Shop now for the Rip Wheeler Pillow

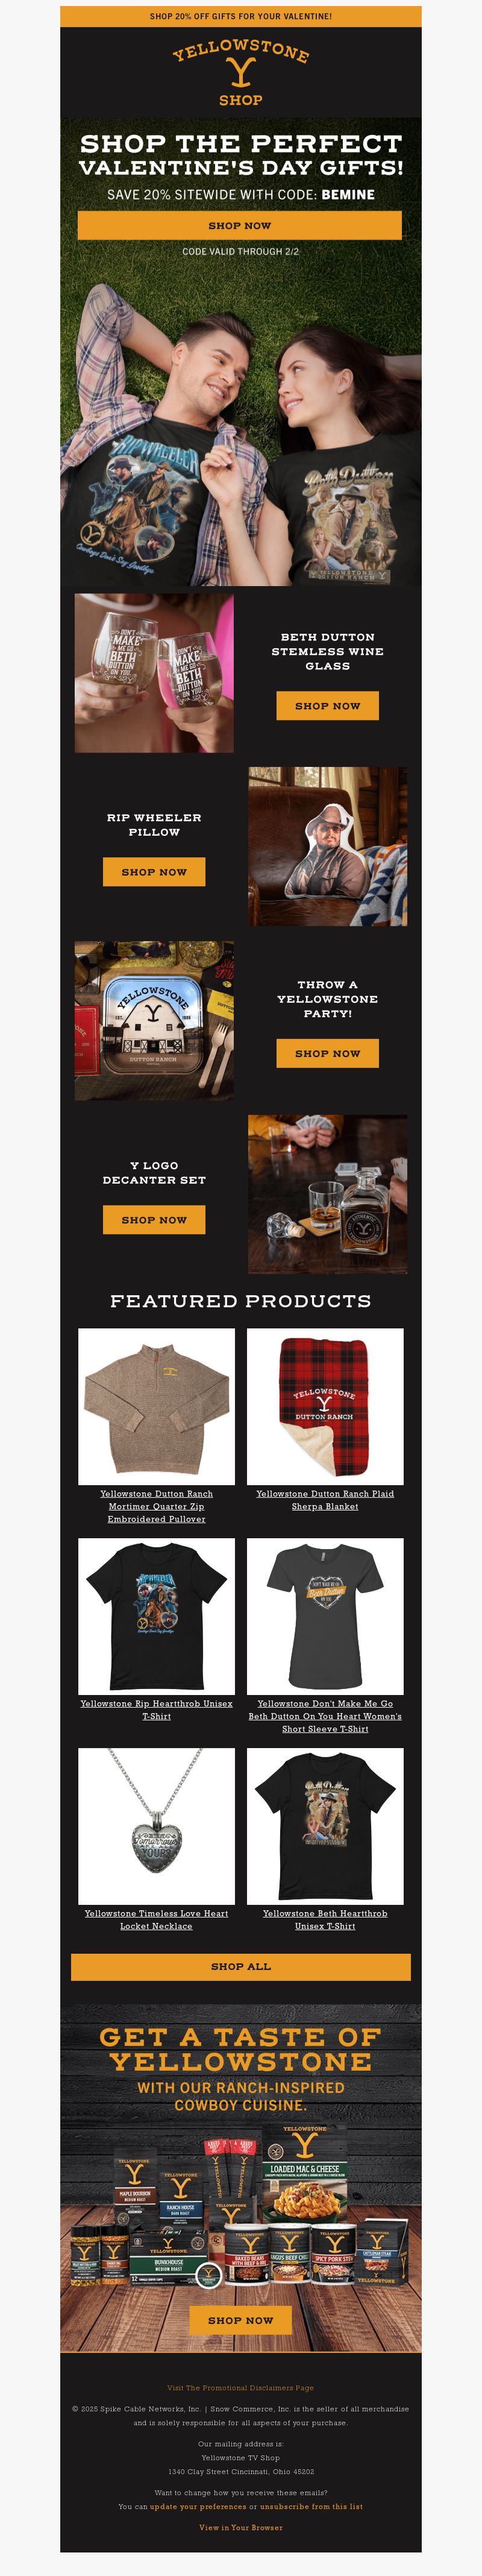click(x=154, y=871)
